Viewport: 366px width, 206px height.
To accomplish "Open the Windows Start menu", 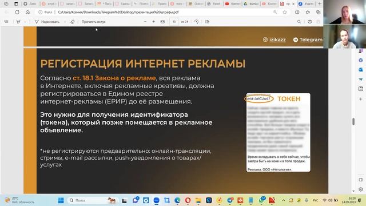I will click(x=61, y=200).
